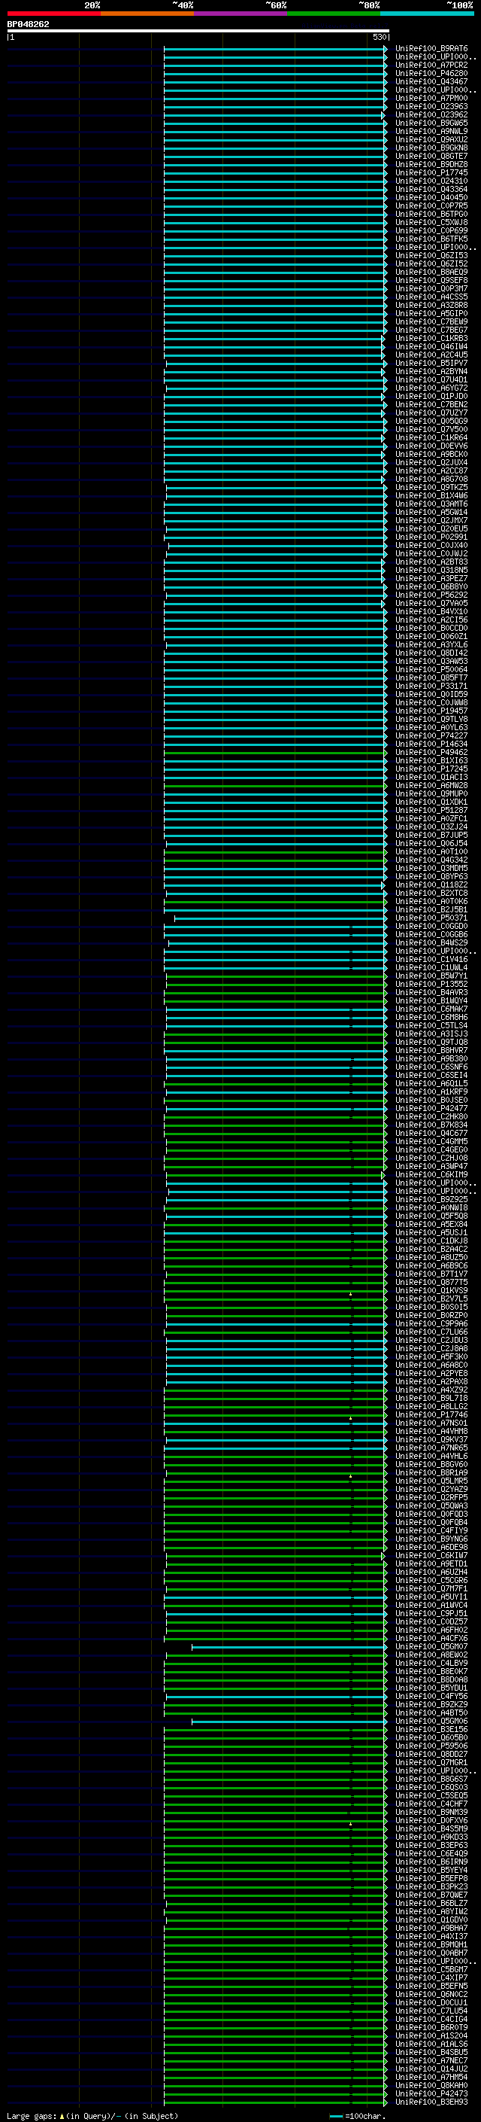Select hit label UniRef100_A9B380
Viewport: 481px width, 2122px height.
(x=431, y=1058)
